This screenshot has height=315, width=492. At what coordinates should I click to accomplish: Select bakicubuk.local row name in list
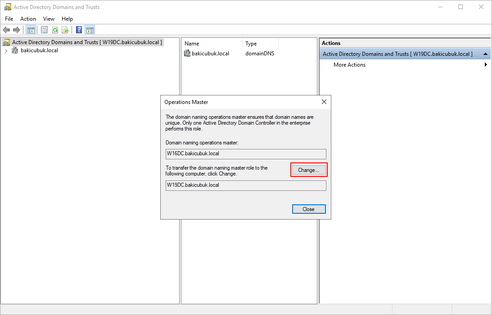pyautogui.click(x=210, y=54)
